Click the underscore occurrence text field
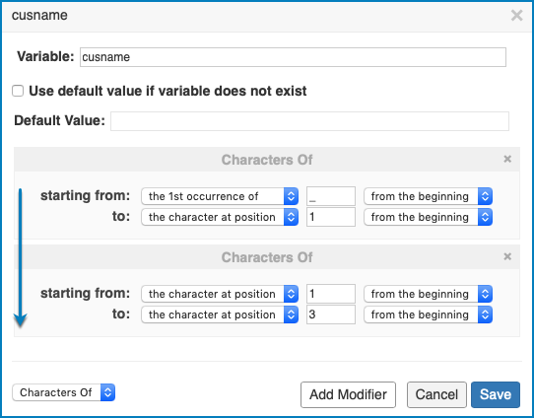The height and width of the screenshot is (418, 534). coord(331,196)
